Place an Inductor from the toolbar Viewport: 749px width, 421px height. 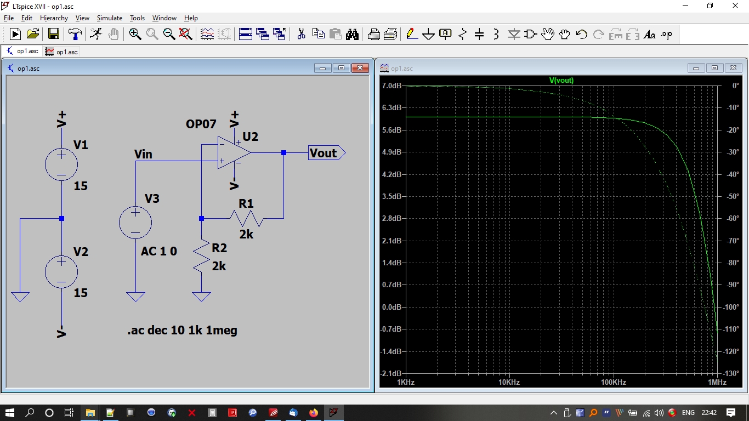pos(496,34)
